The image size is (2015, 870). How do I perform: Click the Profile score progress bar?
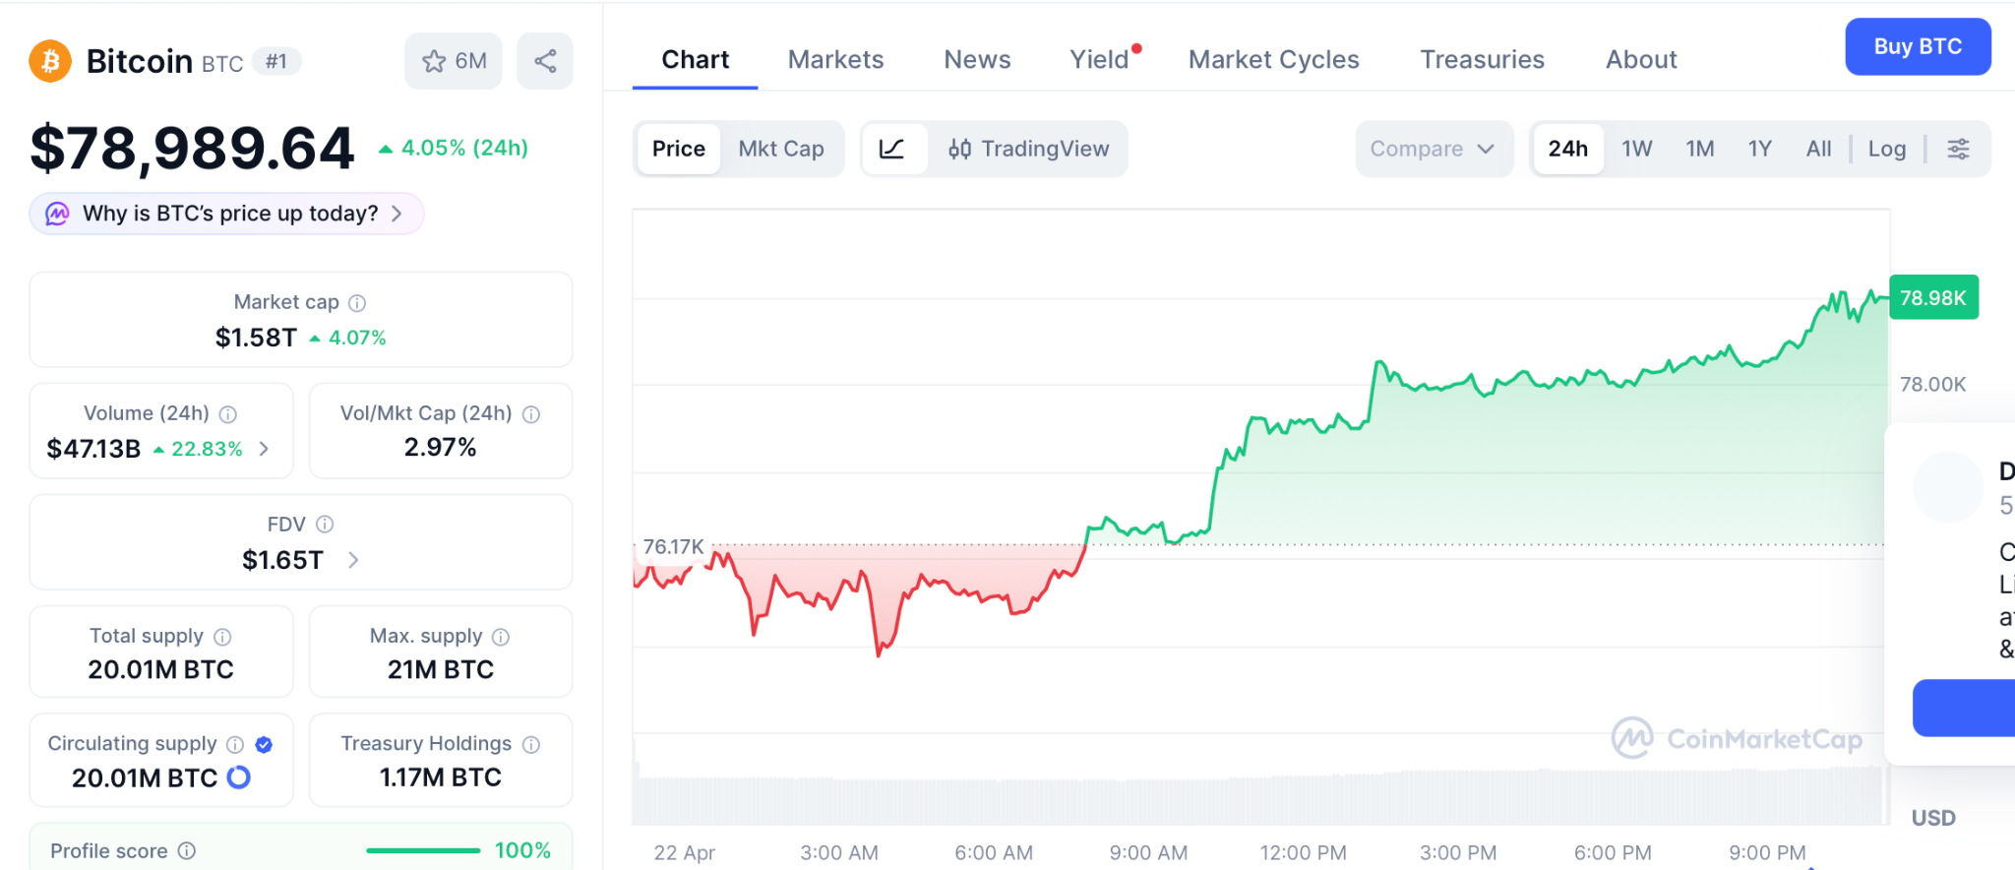pyautogui.click(x=423, y=850)
